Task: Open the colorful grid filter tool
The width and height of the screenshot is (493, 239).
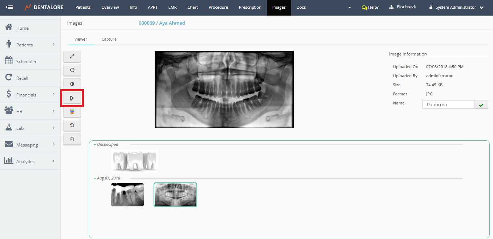Action: (x=72, y=112)
